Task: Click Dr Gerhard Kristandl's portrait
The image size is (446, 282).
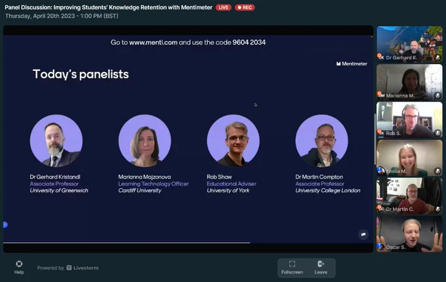Action: tap(56, 141)
